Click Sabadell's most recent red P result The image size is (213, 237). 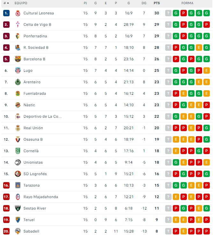207,231
